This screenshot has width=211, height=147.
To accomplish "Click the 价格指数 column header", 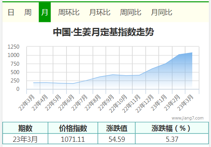I will pos(73,128).
